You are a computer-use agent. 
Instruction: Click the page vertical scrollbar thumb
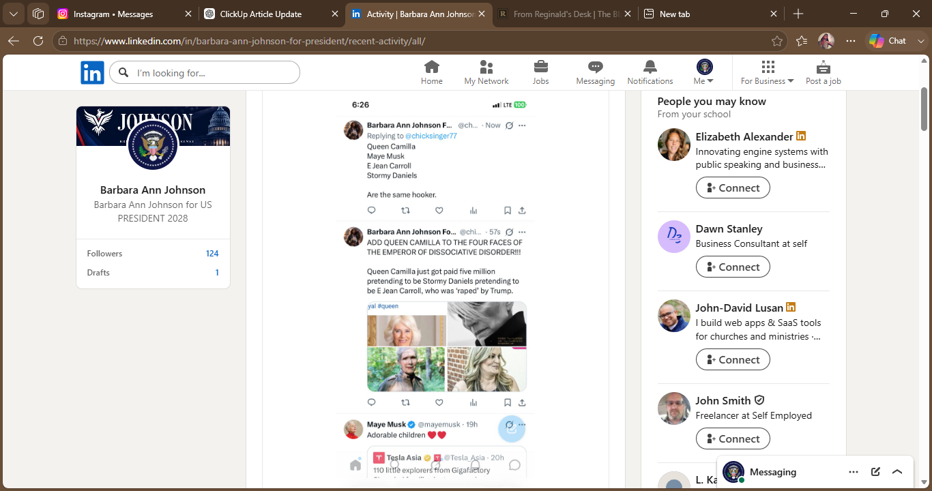pos(924,109)
